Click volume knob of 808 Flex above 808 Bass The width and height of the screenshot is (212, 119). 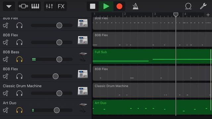[x=59, y=42]
